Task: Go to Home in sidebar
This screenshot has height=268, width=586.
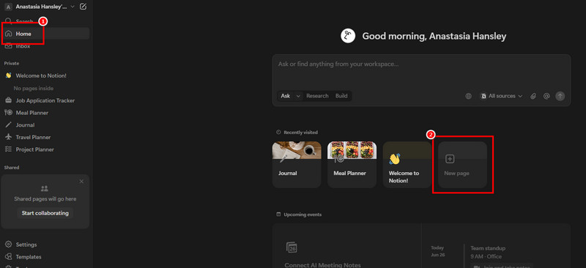Action: [46, 34]
